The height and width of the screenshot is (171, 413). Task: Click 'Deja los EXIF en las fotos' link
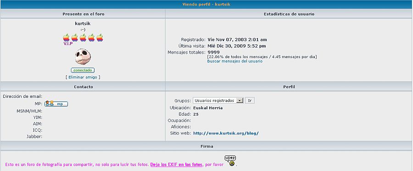pyautogui.click(x=177, y=165)
